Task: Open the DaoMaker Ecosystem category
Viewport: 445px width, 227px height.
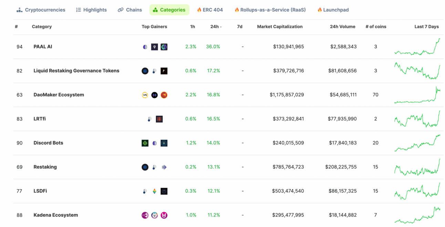Action: pyautogui.click(x=59, y=95)
